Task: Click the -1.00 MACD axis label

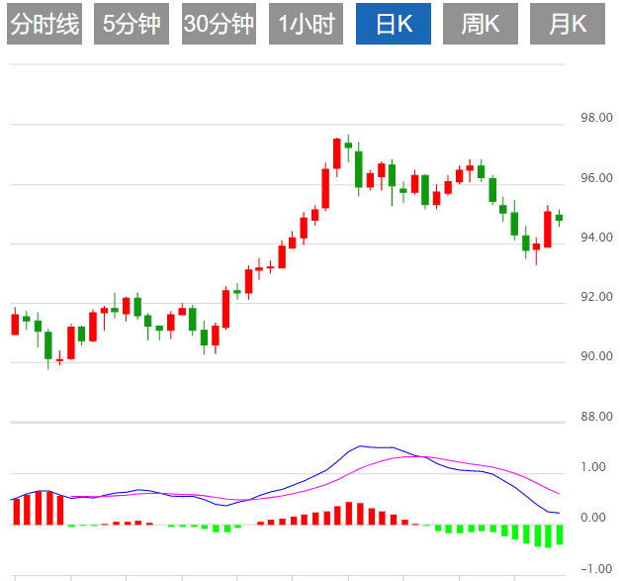Action: point(595,569)
